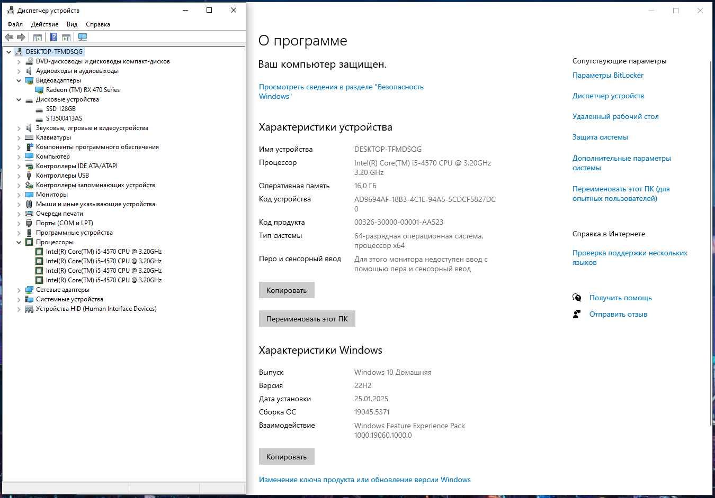Collapse the DESKTOP-TFMDSQG root node
This screenshot has height=498, width=715.
pos(9,52)
